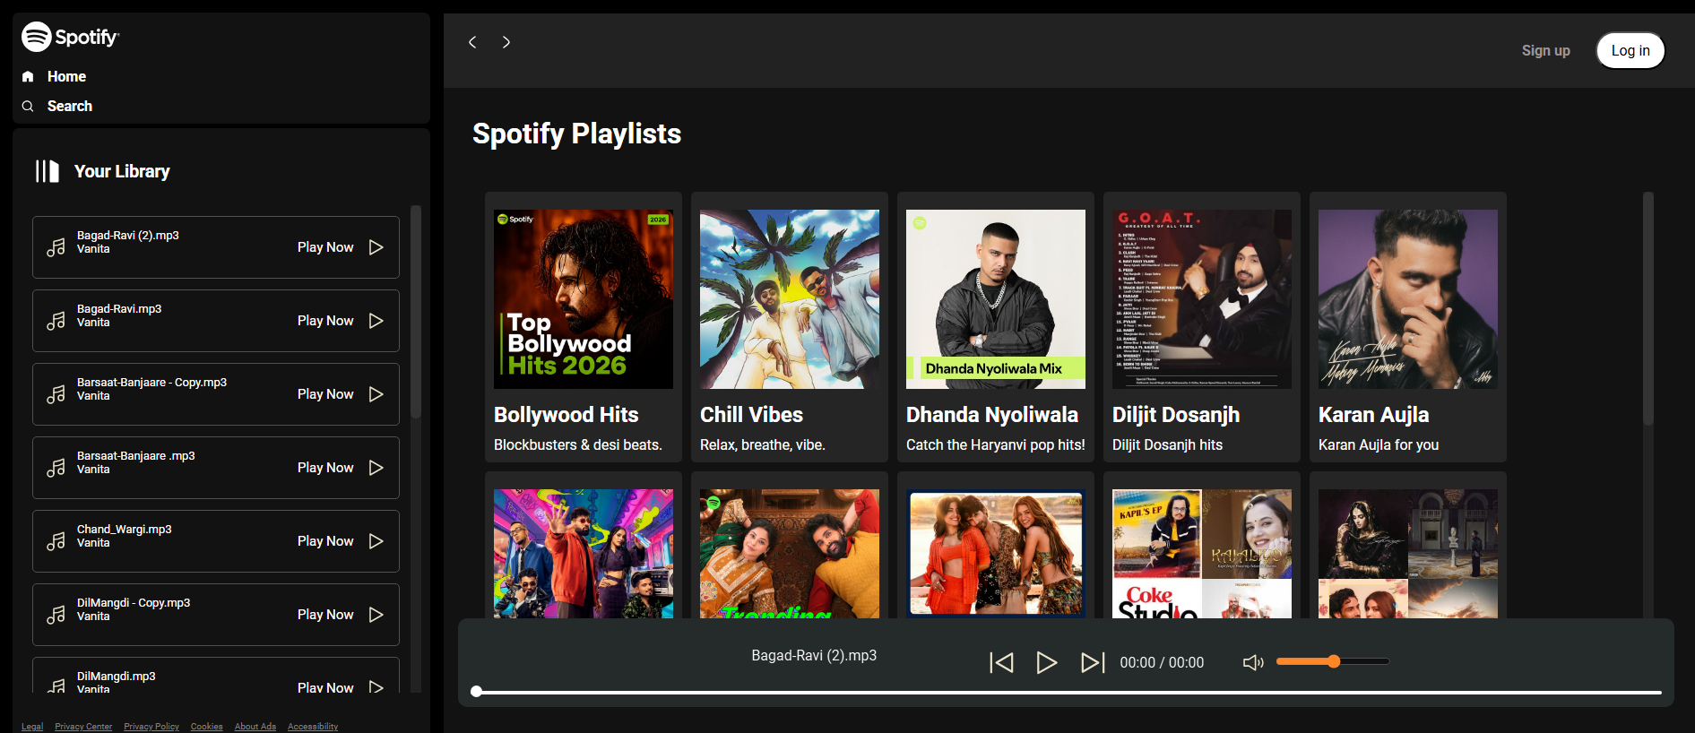Click the music note beside Barsaat-Banjaare .mp3

coord(56,468)
